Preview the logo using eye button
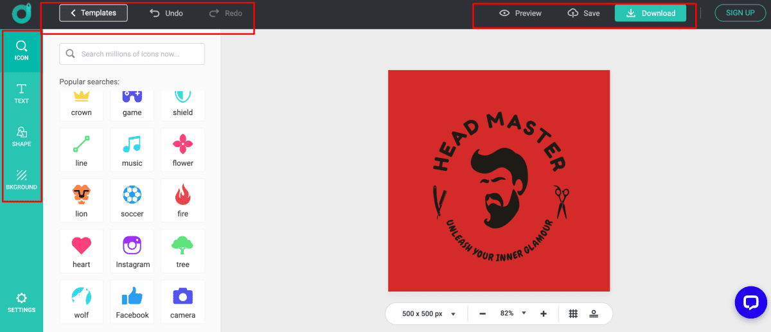Image resolution: width=771 pixels, height=332 pixels. coord(520,13)
